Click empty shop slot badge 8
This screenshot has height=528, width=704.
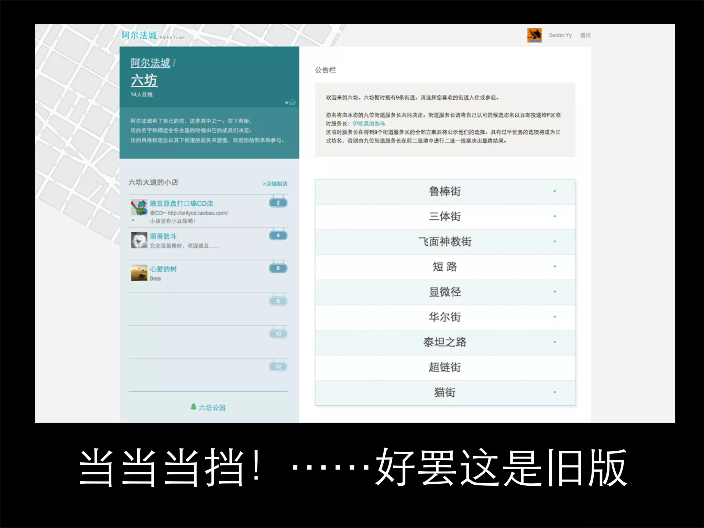pyautogui.click(x=278, y=301)
